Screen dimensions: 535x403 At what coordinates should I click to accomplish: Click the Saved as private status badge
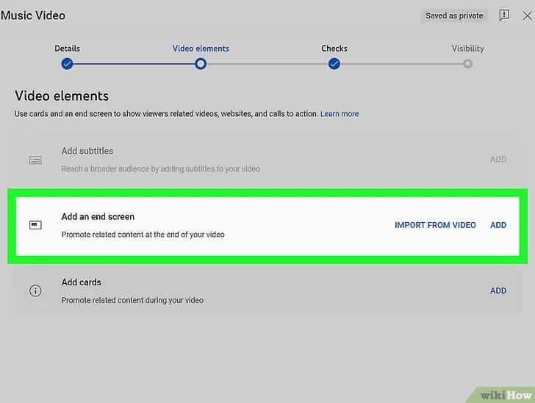coord(454,15)
